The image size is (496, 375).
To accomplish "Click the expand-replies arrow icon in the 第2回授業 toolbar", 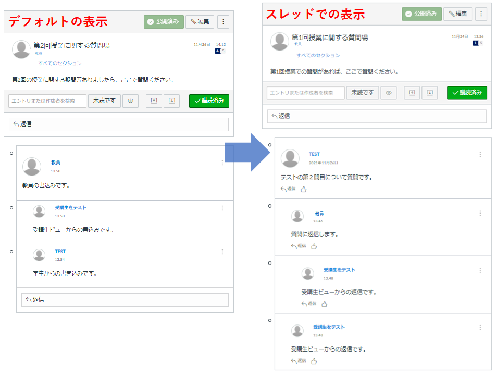I will (172, 101).
